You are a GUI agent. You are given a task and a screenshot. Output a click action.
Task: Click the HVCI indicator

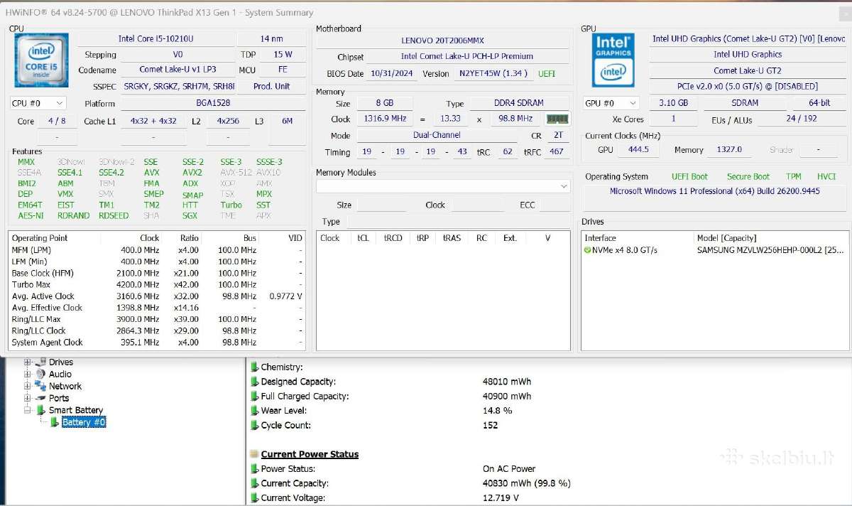(x=826, y=176)
